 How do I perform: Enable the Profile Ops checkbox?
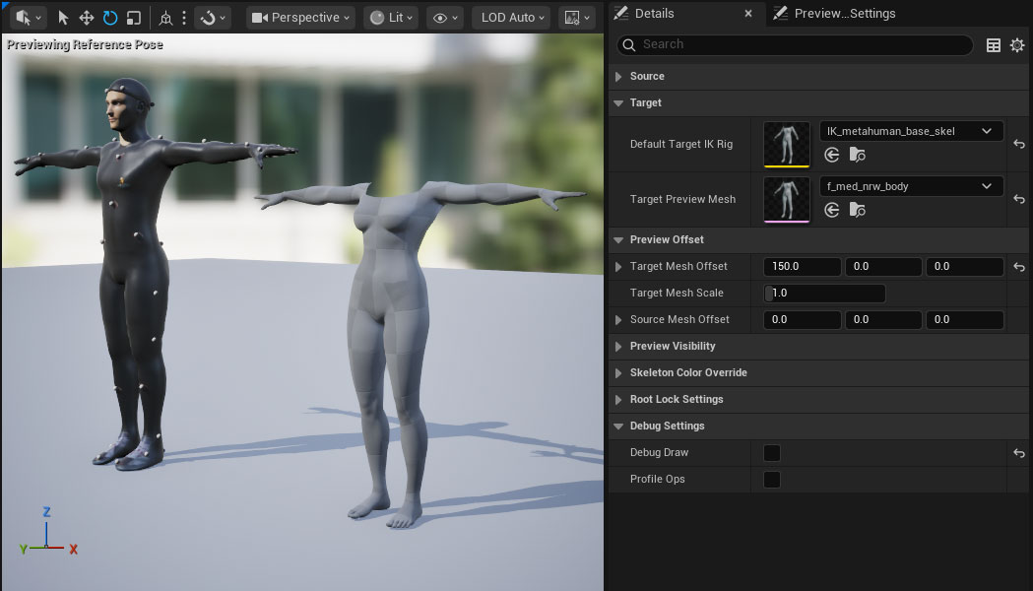pyautogui.click(x=772, y=480)
